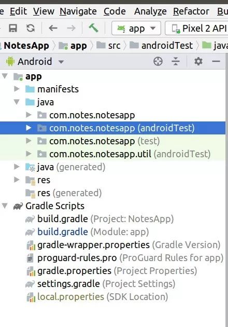Click the local.properties file icon
The height and width of the screenshot is (327, 228).
31,297
